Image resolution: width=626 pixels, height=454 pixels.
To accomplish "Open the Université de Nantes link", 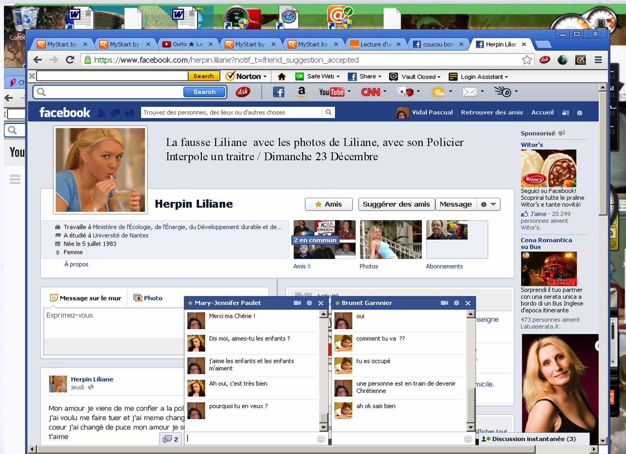I will pyautogui.click(x=121, y=235).
